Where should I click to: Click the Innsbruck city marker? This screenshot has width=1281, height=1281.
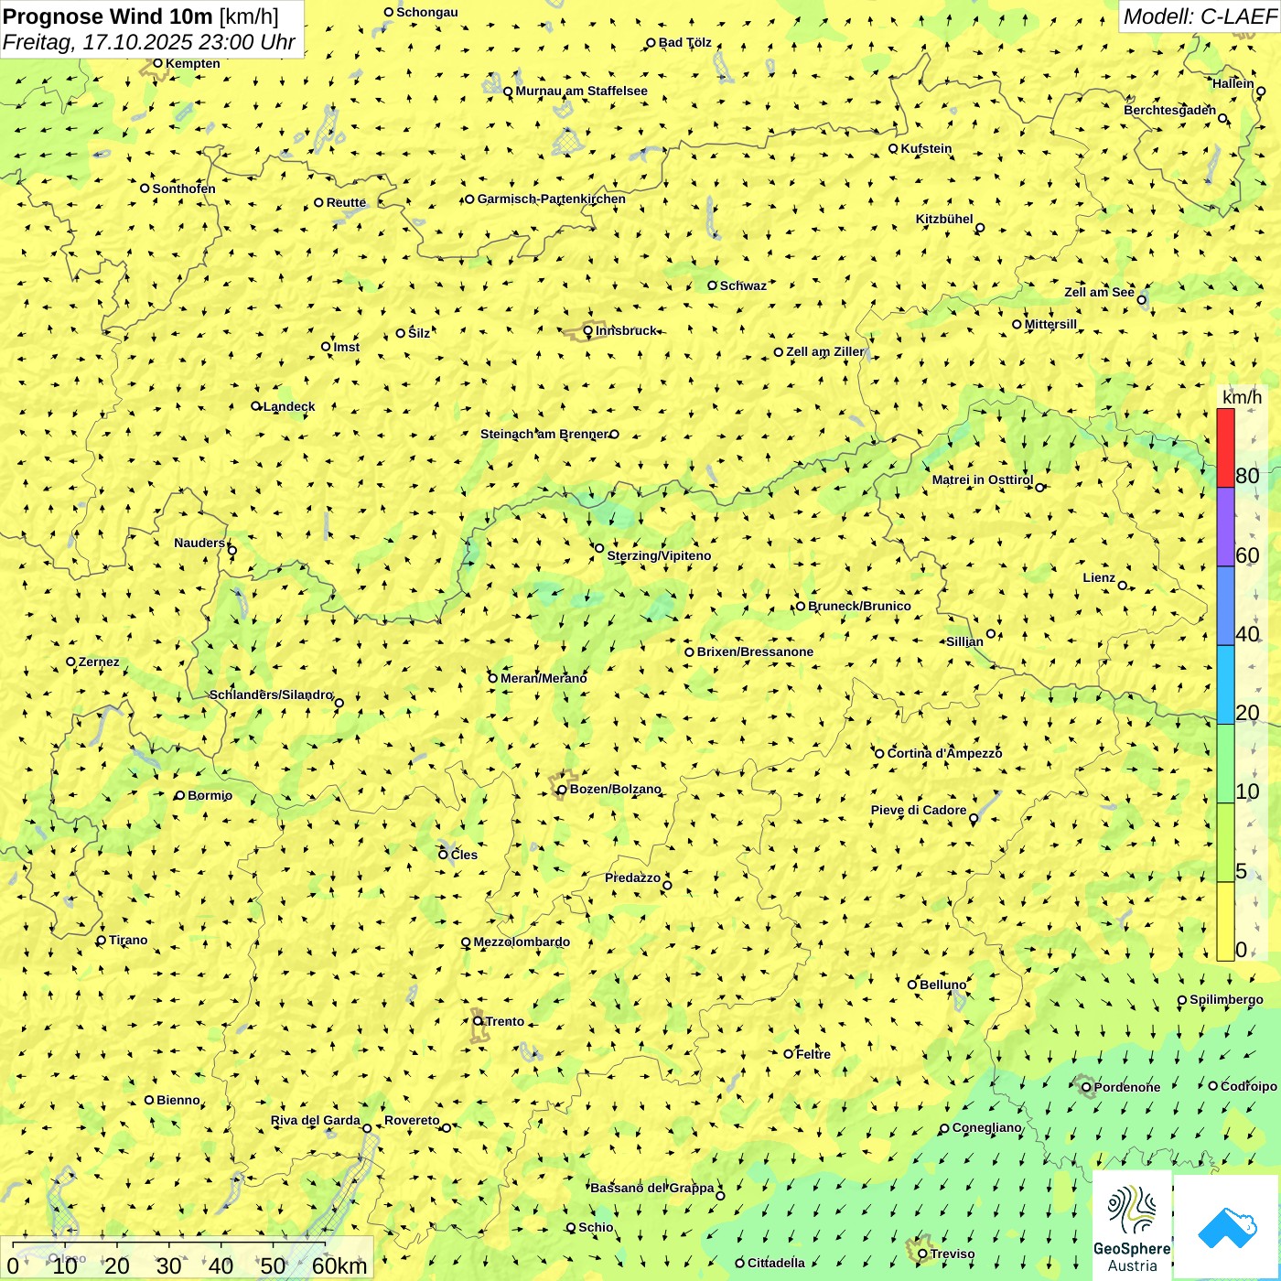(587, 331)
